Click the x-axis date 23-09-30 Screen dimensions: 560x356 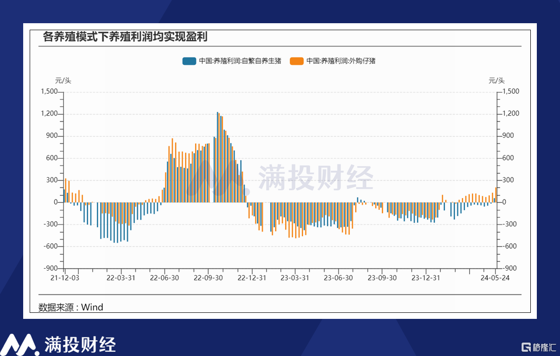point(382,278)
